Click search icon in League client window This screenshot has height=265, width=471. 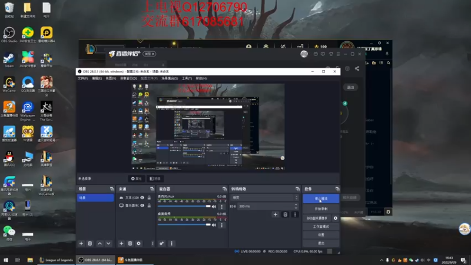[x=389, y=63]
